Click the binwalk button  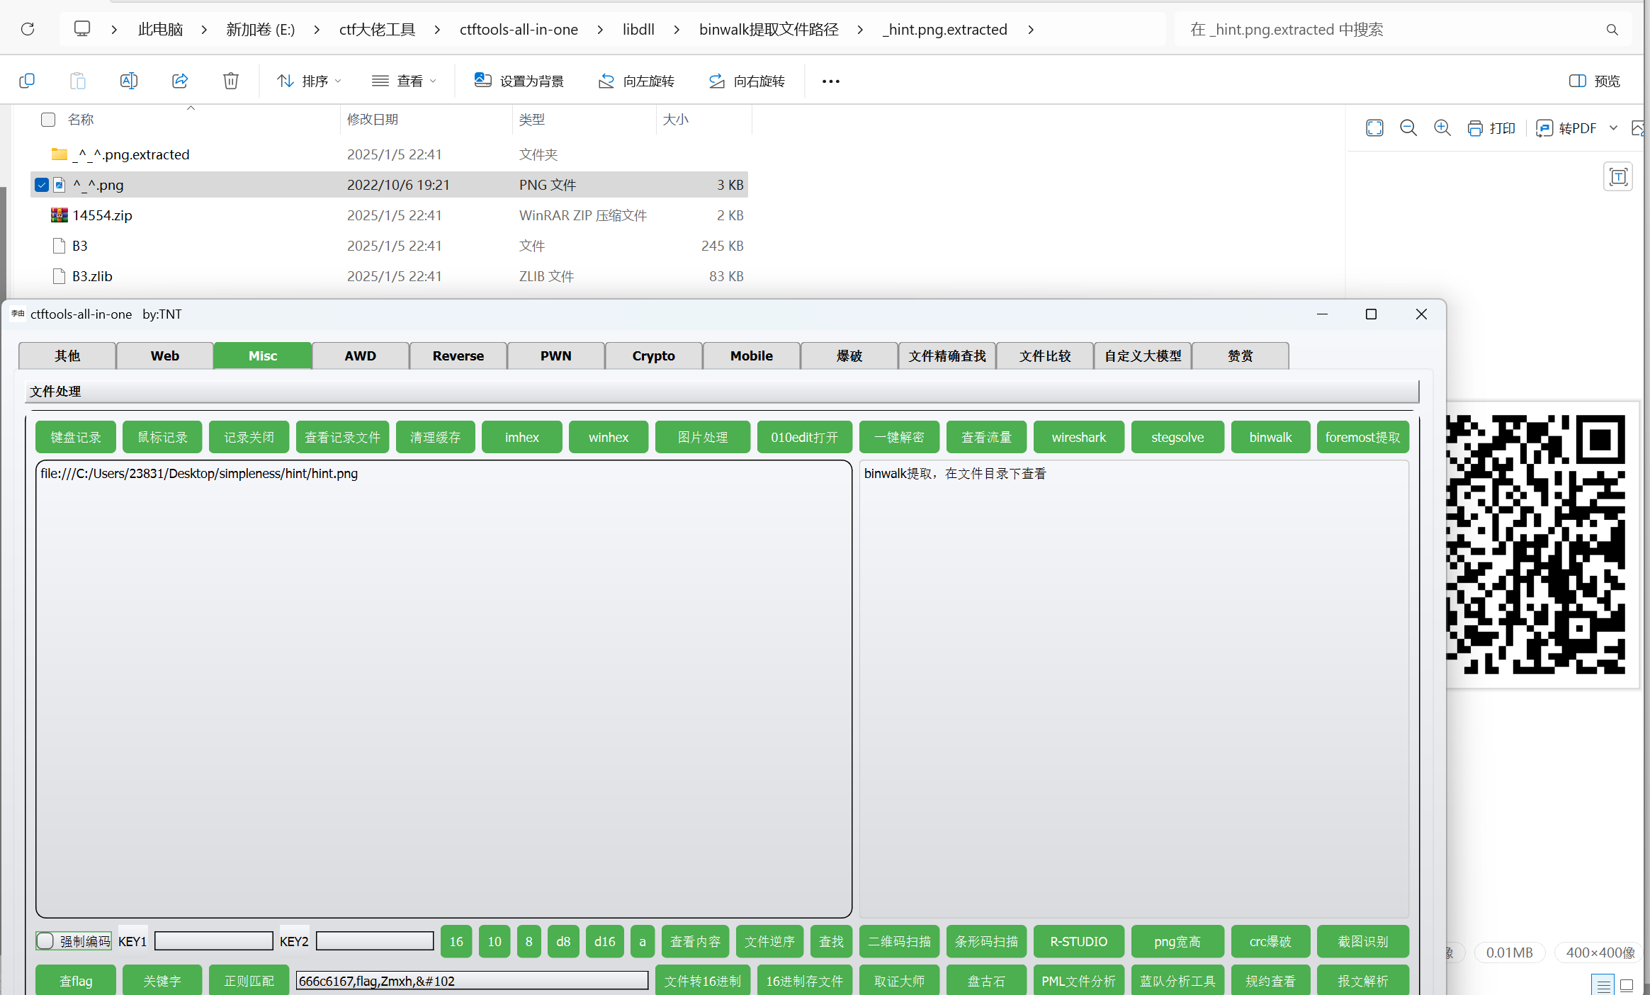(1270, 437)
